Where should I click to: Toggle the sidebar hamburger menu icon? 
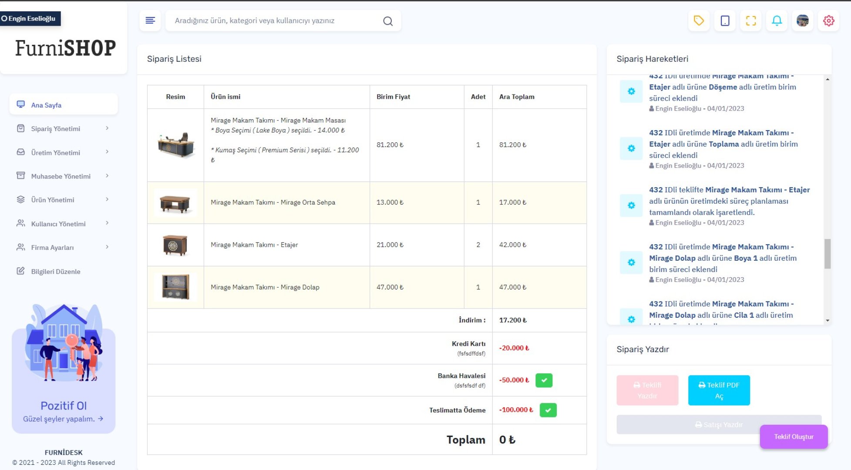click(150, 20)
